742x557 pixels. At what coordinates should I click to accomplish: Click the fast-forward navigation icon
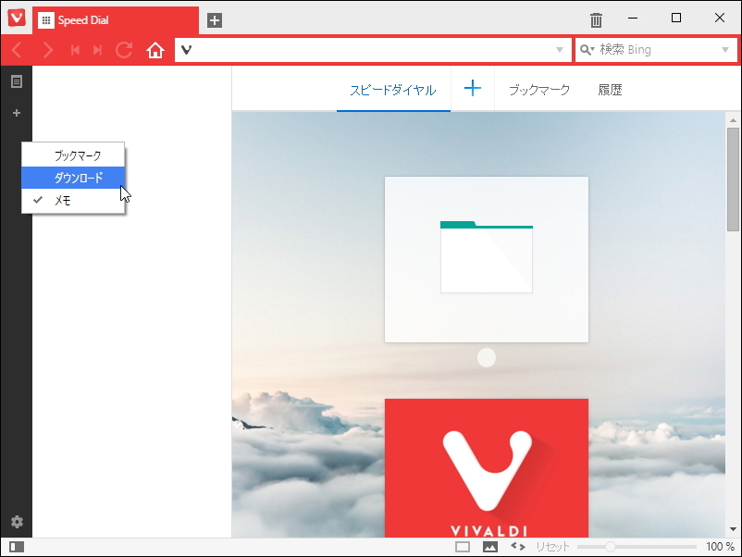coord(98,50)
